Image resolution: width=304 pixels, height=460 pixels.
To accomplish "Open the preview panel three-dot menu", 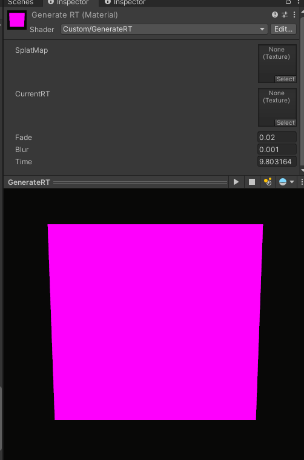I will pyautogui.click(x=302, y=182).
